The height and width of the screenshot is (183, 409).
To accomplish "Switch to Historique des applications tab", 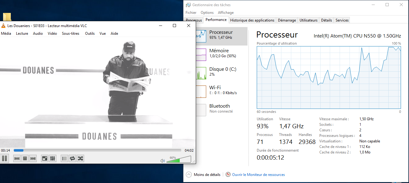I will point(252,20).
